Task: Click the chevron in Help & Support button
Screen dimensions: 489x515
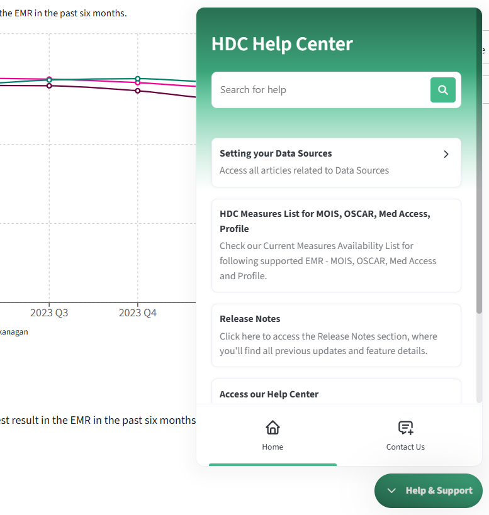Action: (391, 490)
